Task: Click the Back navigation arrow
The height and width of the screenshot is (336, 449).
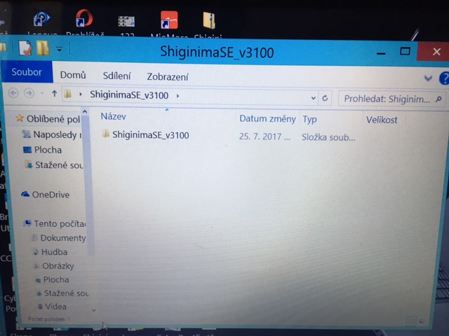Action: (x=13, y=93)
